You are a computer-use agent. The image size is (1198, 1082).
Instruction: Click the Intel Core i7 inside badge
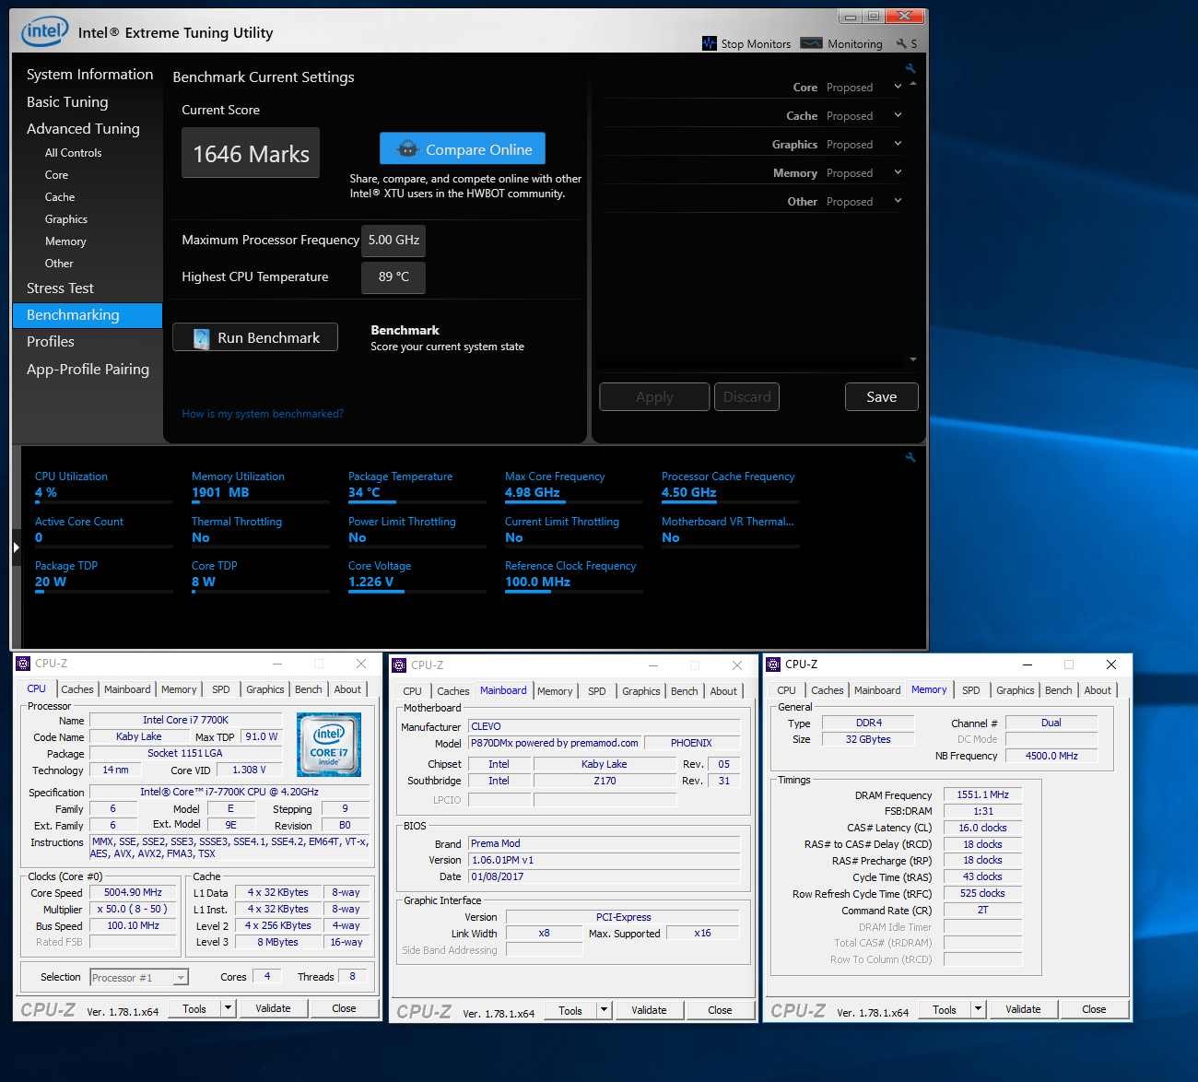pyautogui.click(x=329, y=745)
